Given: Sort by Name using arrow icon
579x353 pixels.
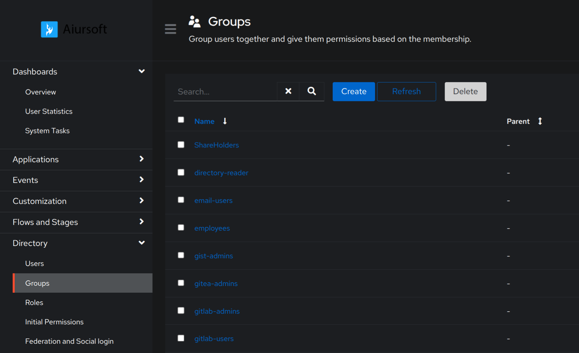Looking at the screenshot, I should (x=225, y=121).
